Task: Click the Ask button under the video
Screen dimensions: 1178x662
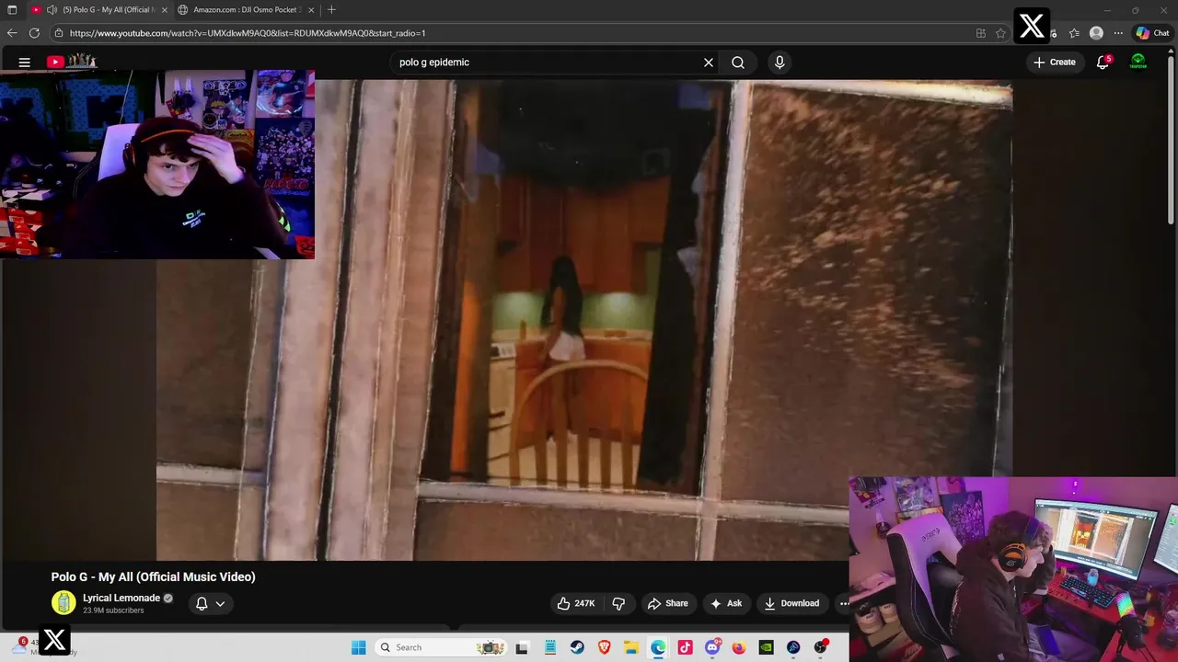Action: pyautogui.click(x=725, y=603)
